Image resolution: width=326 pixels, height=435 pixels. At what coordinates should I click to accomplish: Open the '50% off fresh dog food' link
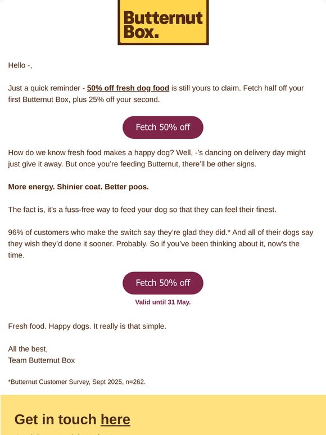tap(128, 88)
